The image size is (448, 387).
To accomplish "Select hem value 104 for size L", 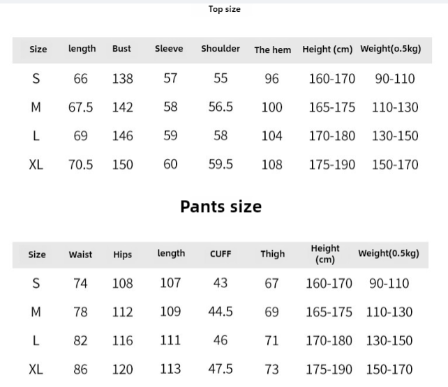I will coord(271,136).
